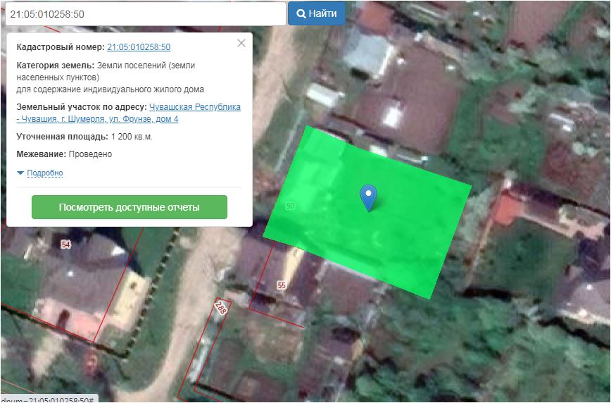This screenshot has height=403, width=611.
Task: Click parcel label 50 on the green plot
Action: [290, 206]
